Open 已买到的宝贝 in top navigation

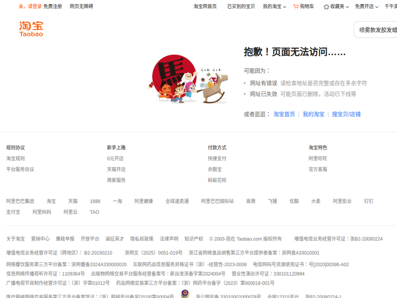pos(241,6)
